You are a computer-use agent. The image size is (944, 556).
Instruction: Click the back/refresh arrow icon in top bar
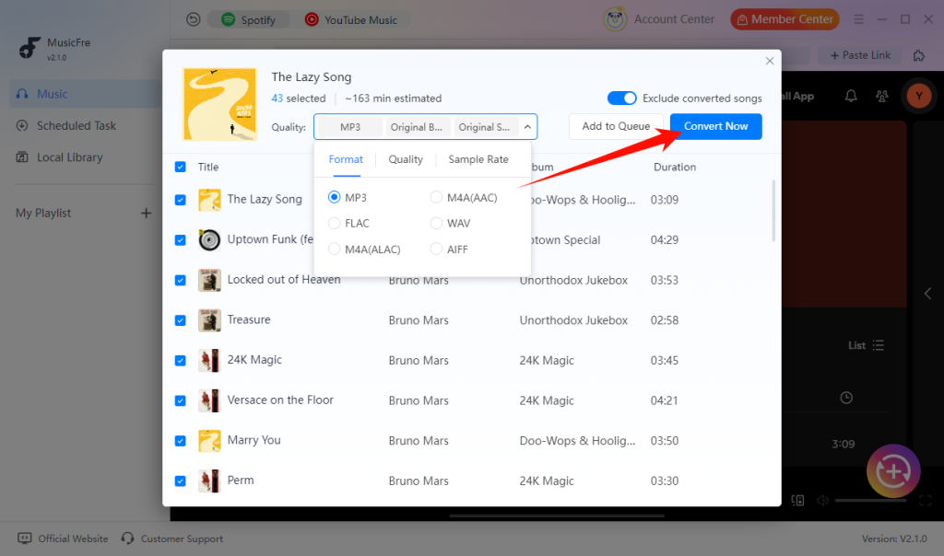point(193,20)
